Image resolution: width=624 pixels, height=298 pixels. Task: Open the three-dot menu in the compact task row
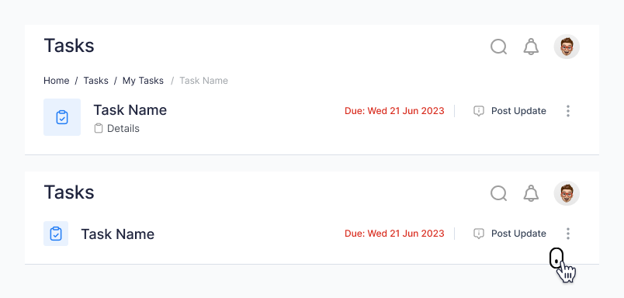[568, 234]
